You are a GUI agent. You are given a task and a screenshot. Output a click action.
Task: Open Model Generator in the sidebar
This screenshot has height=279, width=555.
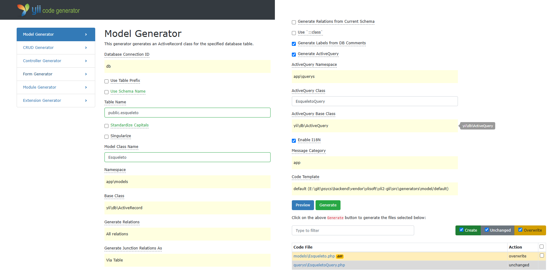pyautogui.click(x=56, y=34)
